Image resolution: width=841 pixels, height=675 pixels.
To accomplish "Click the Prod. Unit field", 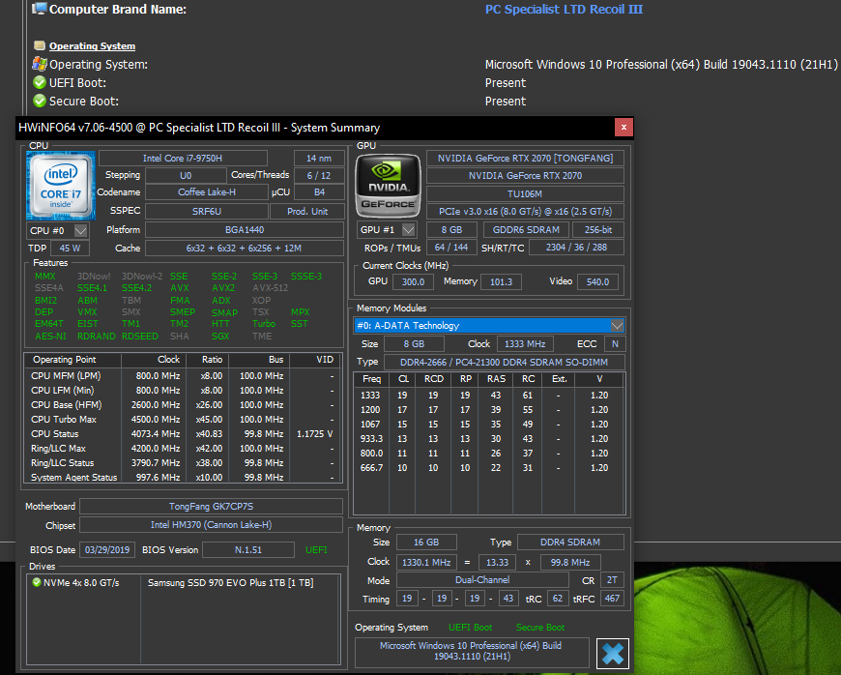I will click(x=307, y=212).
